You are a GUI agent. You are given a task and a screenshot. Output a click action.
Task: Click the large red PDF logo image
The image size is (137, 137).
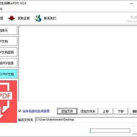click(8, 102)
